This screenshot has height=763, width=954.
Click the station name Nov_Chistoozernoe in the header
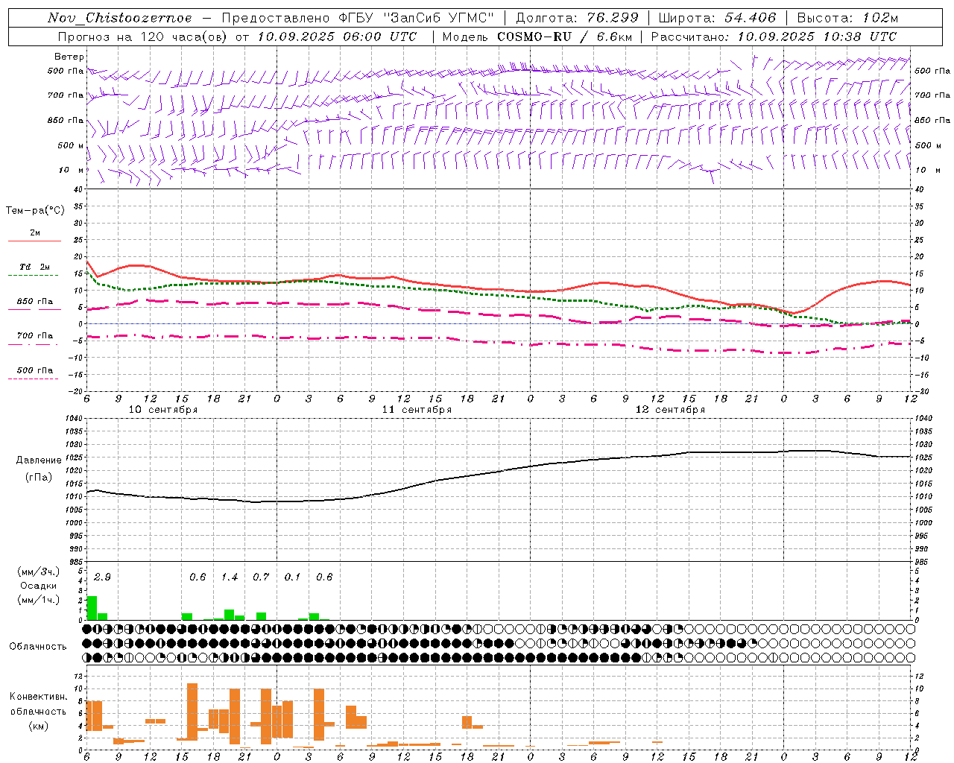tap(120, 18)
